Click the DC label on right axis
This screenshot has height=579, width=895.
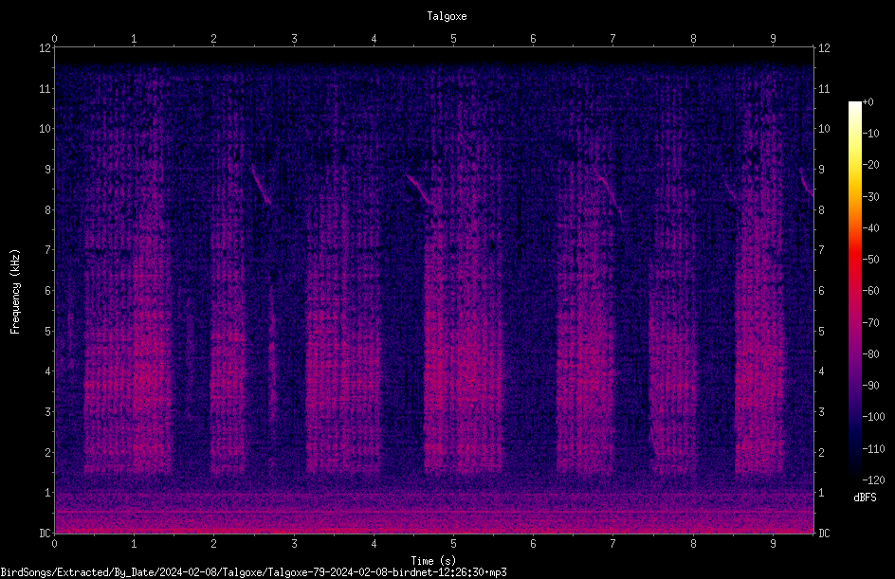[x=824, y=534]
